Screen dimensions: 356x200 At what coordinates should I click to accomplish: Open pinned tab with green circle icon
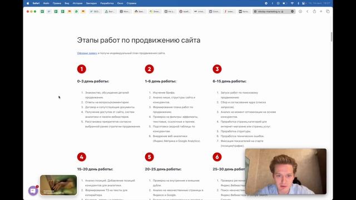76,11
